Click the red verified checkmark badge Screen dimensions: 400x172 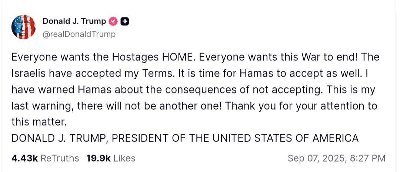pos(113,22)
